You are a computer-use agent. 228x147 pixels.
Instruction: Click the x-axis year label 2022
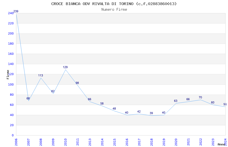(x=201, y=142)
